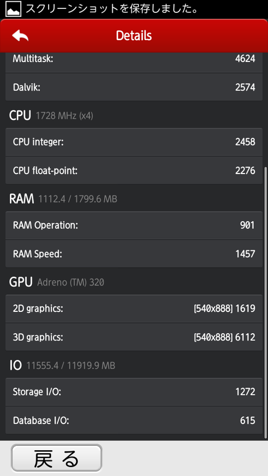Select the Storage I/O row
This screenshot has width=268, height=476.
click(134, 392)
